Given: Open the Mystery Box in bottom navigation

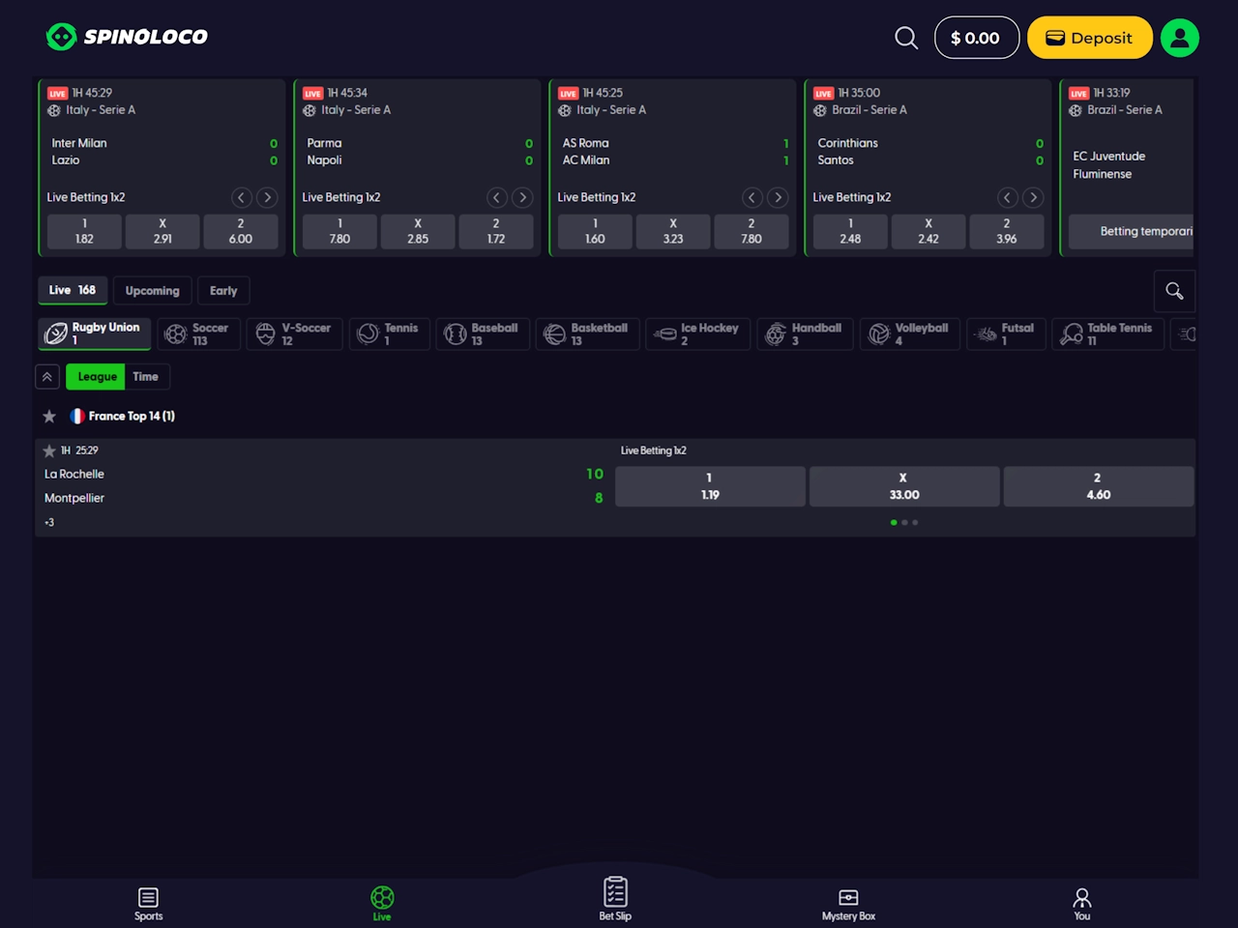Looking at the screenshot, I should click(848, 904).
